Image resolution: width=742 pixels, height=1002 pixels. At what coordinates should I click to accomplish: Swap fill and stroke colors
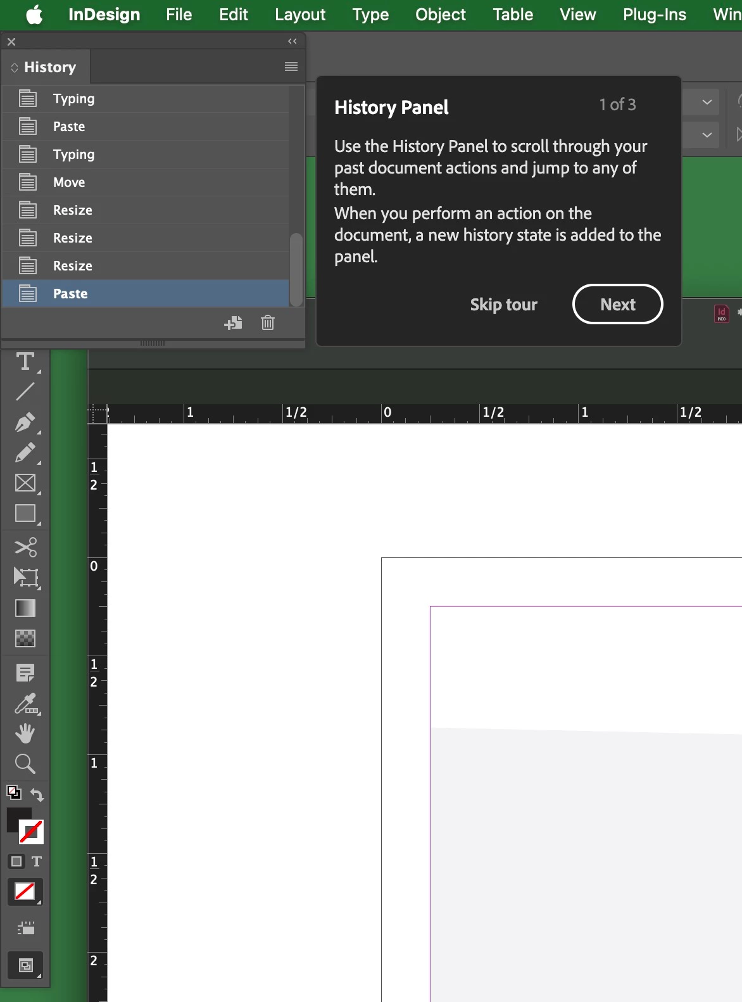click(37, 796)
